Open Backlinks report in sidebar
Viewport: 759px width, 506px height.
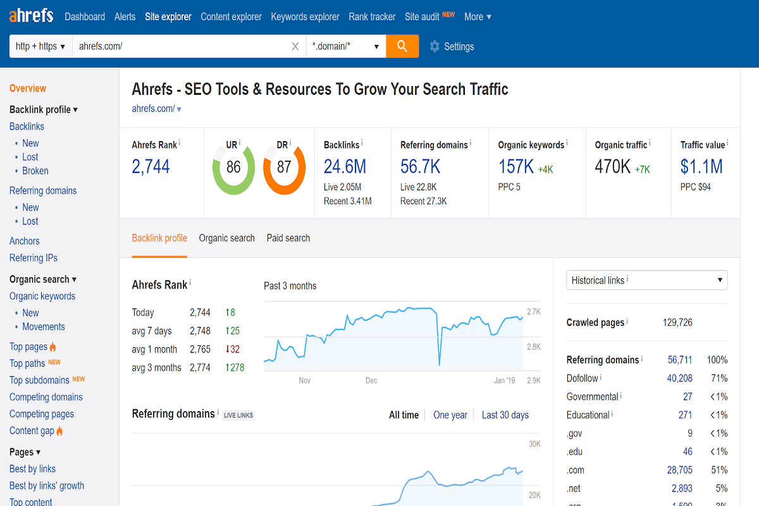[27, 126]
